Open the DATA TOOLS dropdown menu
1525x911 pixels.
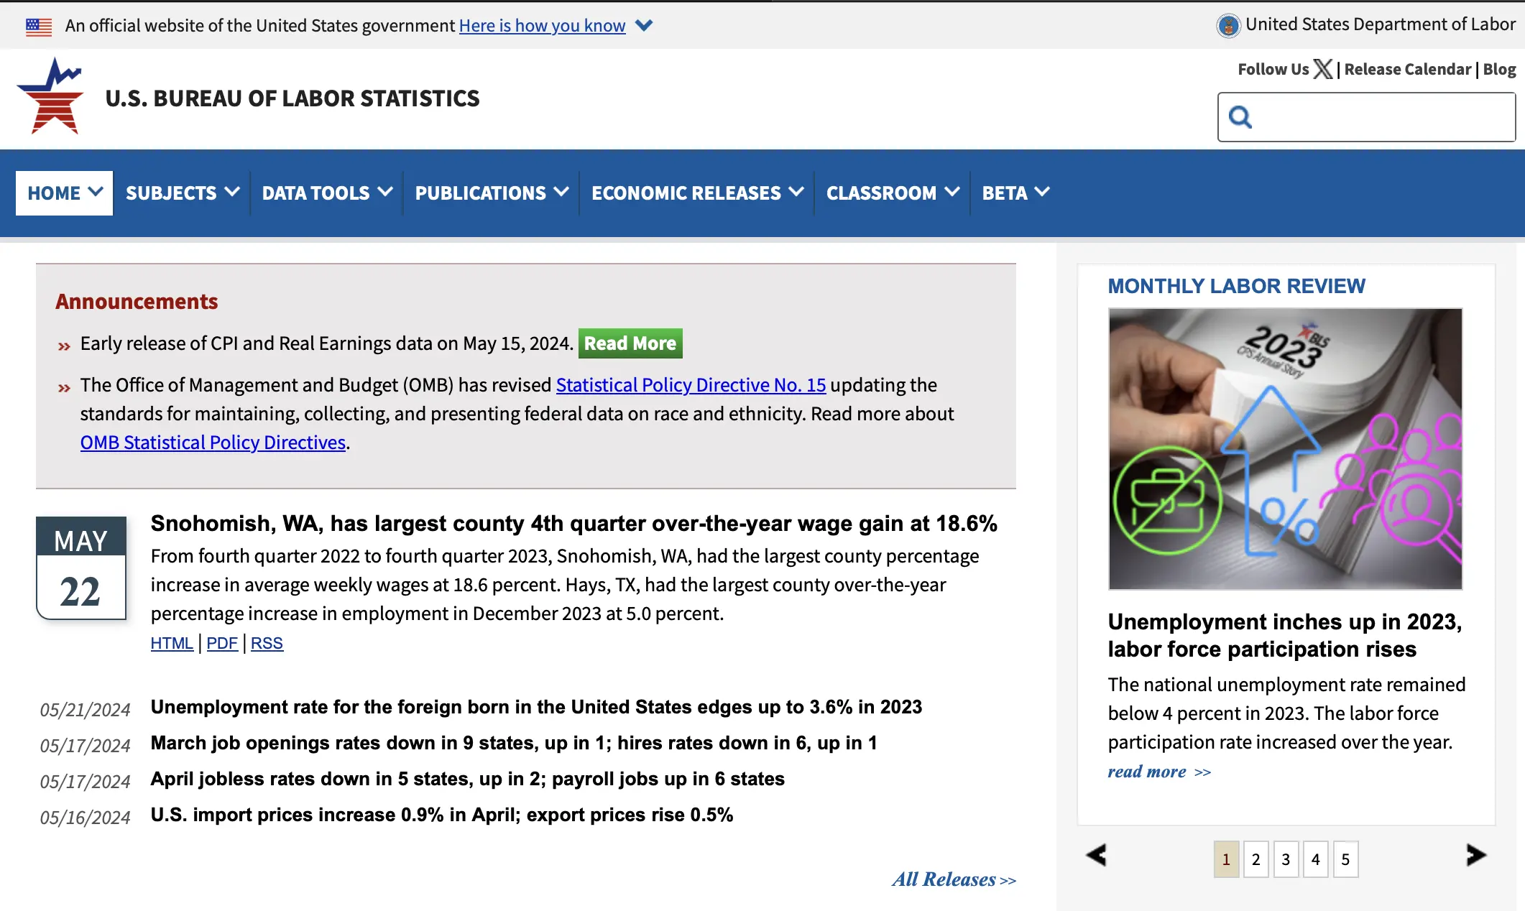pyautogui.click(x=327, y=193)
